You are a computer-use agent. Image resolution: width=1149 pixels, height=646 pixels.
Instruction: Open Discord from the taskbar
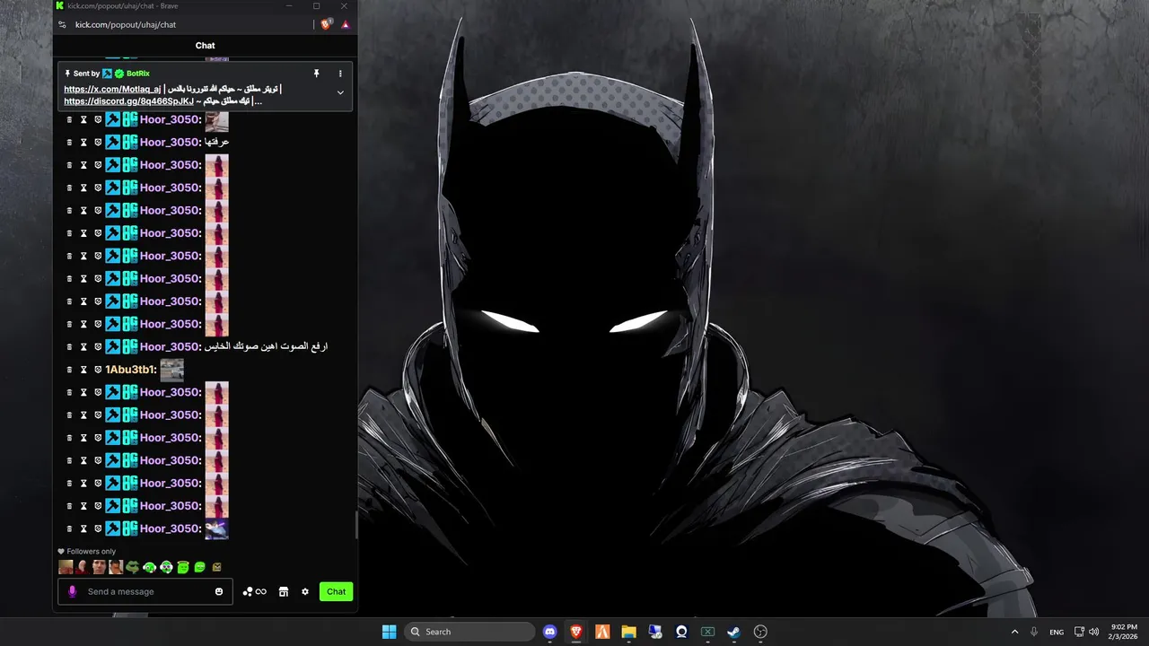coord(549,632)
